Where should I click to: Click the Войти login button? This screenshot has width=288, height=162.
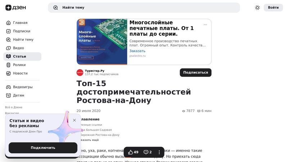tap(273, 8)
